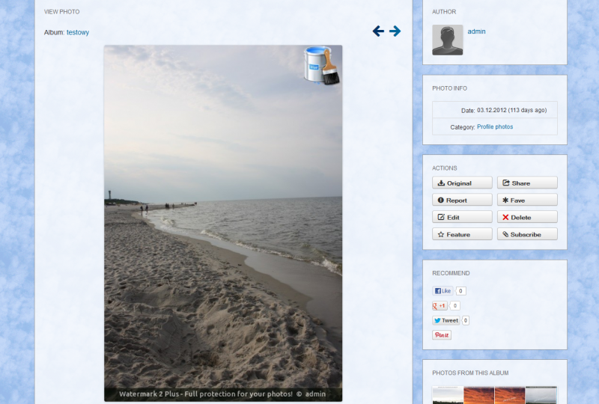Open the third sunset thumbnail
Image resolution: width=599 pixels, height=404 pixels.
[510, 395]
